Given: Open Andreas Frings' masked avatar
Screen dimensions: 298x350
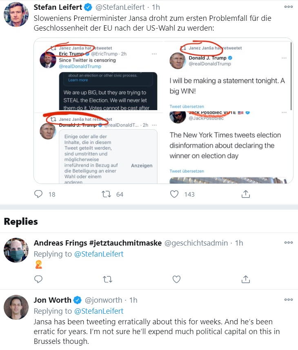Looking at the screenshot, I should tap(16, 250).
